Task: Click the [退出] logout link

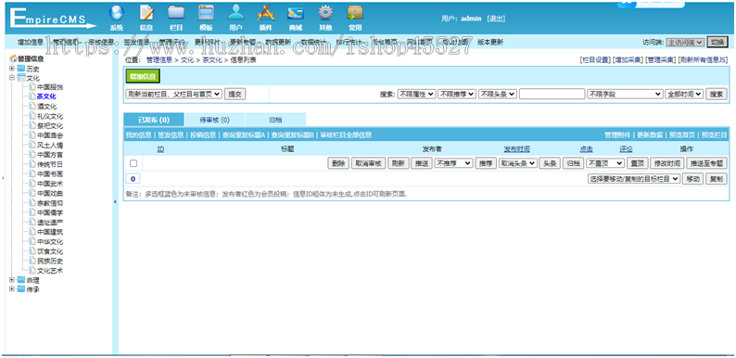Action: coord(496,19)
